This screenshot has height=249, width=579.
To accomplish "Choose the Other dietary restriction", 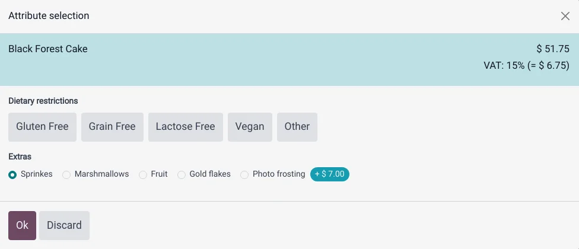I will tap(297, 127).
